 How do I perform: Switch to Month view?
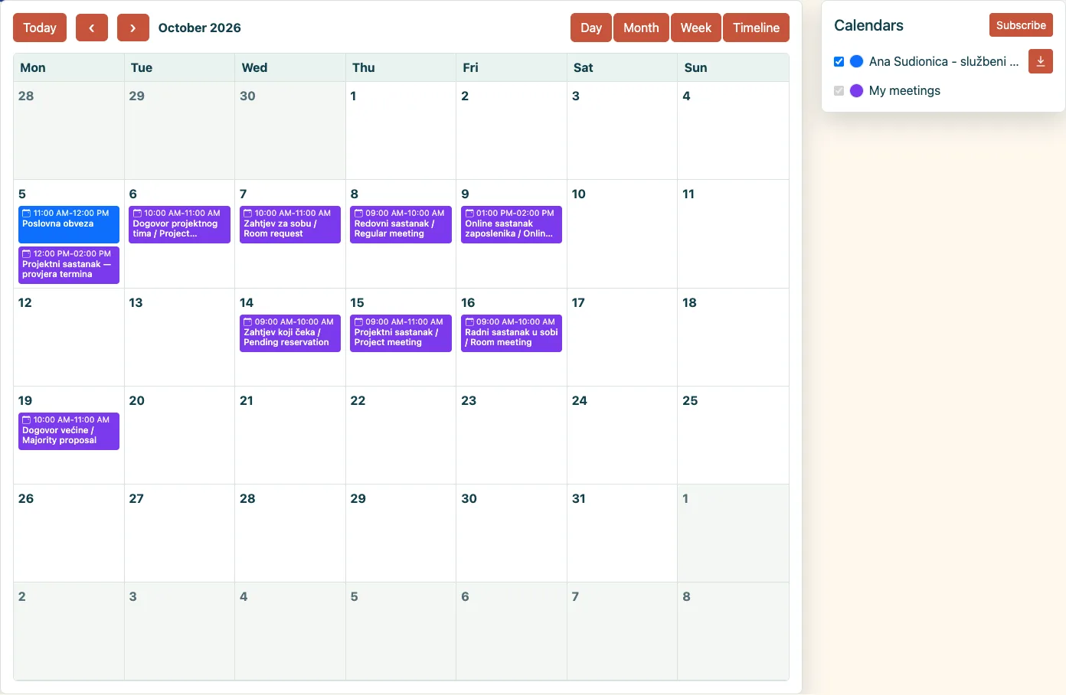point(641,28)
